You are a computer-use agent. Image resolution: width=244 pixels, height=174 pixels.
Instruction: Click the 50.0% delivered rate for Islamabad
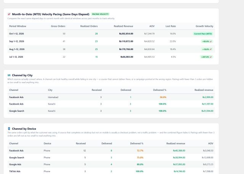163,97
